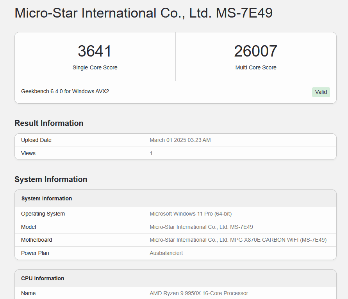Select the single-core score 3641

coord(95,51)
